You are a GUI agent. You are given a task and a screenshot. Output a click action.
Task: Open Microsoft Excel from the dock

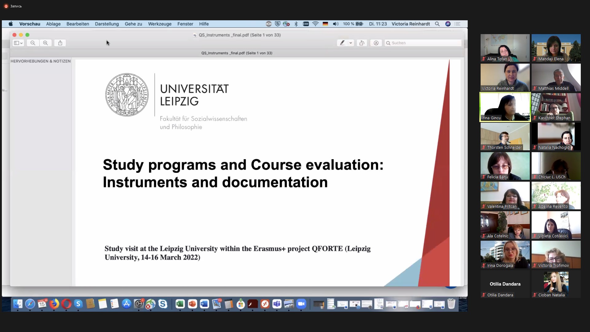[x=180, y=304]
